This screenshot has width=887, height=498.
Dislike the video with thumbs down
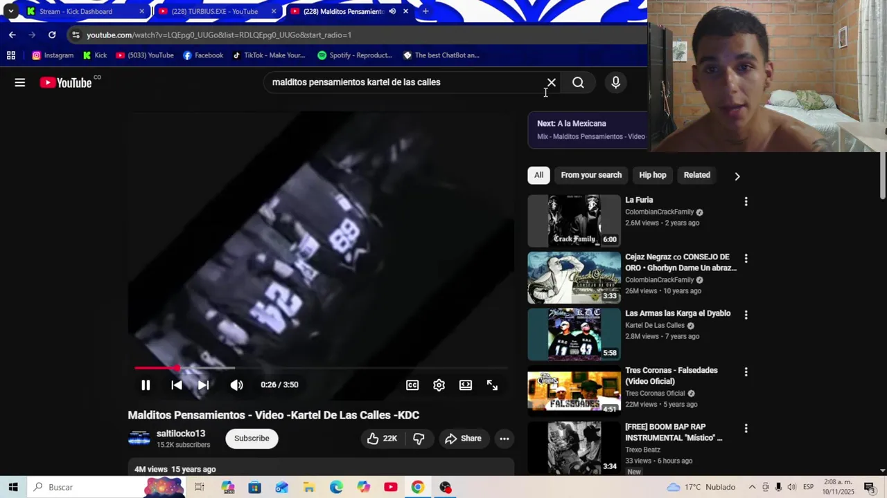click(x=419, y=439)
